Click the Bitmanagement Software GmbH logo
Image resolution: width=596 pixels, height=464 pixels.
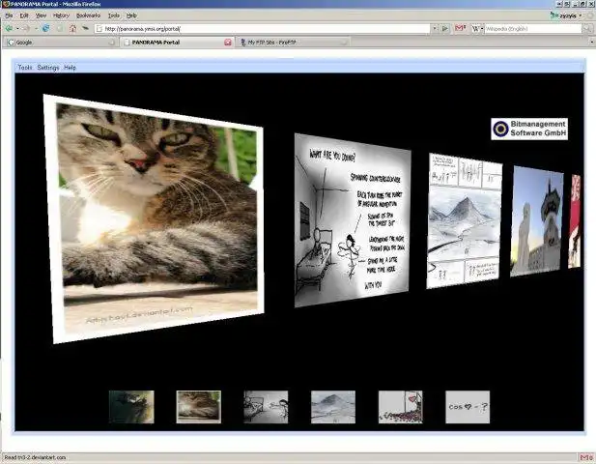529,129
